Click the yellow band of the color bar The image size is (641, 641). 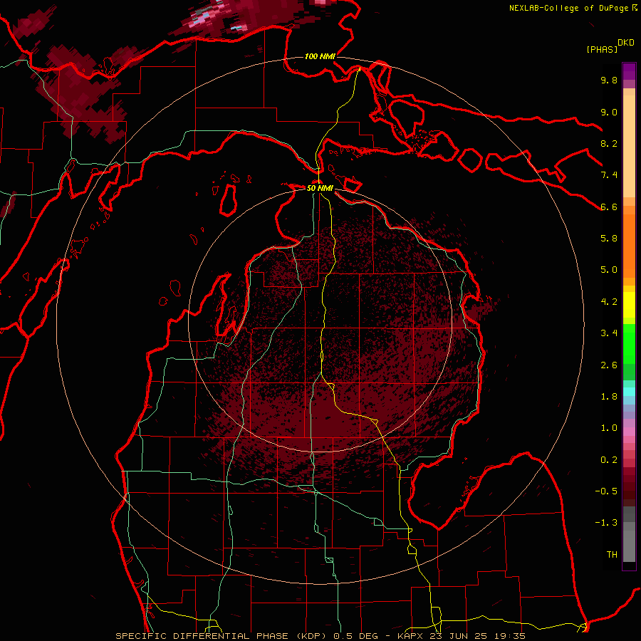coord(629,305)
